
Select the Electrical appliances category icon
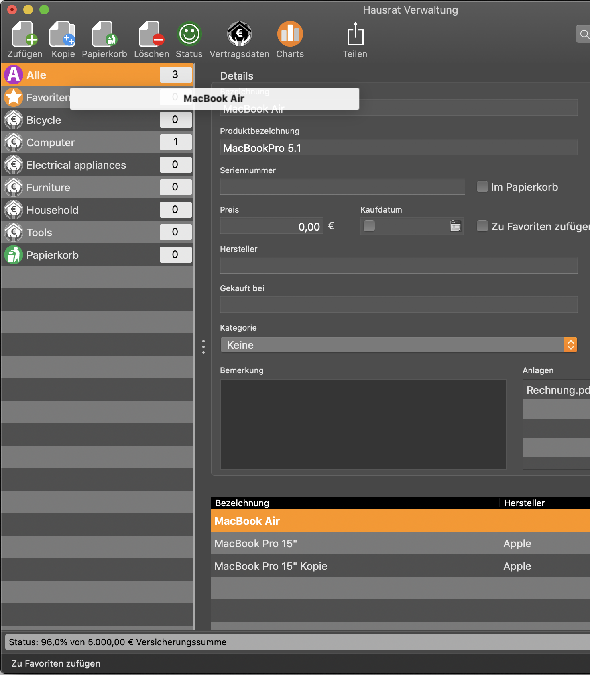tap(14, 165)
